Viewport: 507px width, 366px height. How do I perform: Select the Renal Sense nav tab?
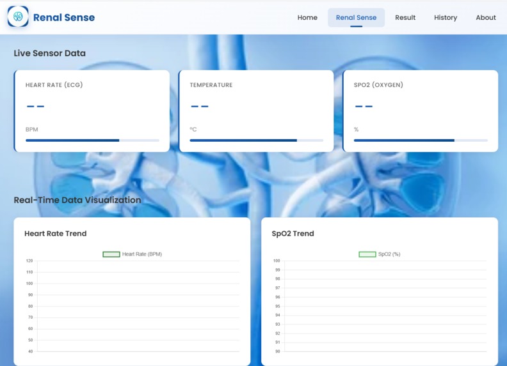tap(356, 17)
